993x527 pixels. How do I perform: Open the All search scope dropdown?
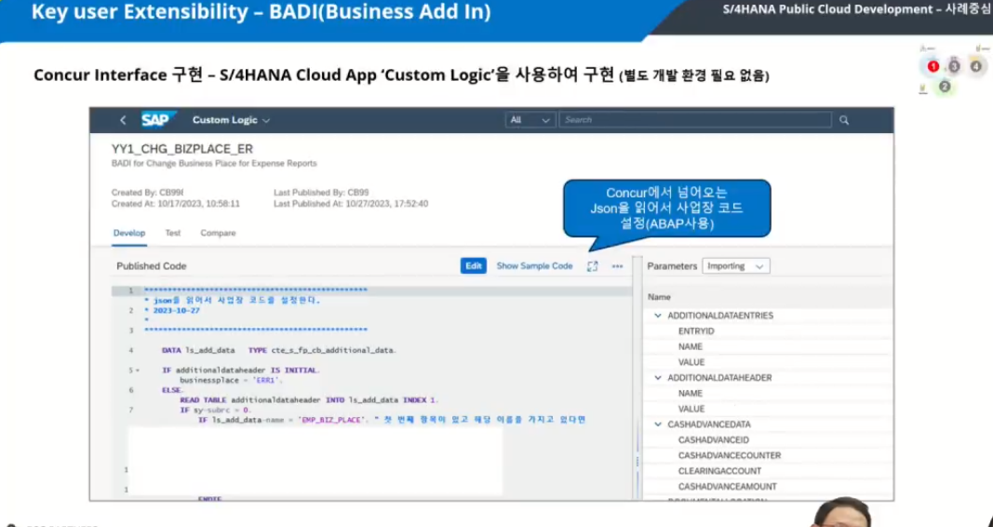point(530,120)
